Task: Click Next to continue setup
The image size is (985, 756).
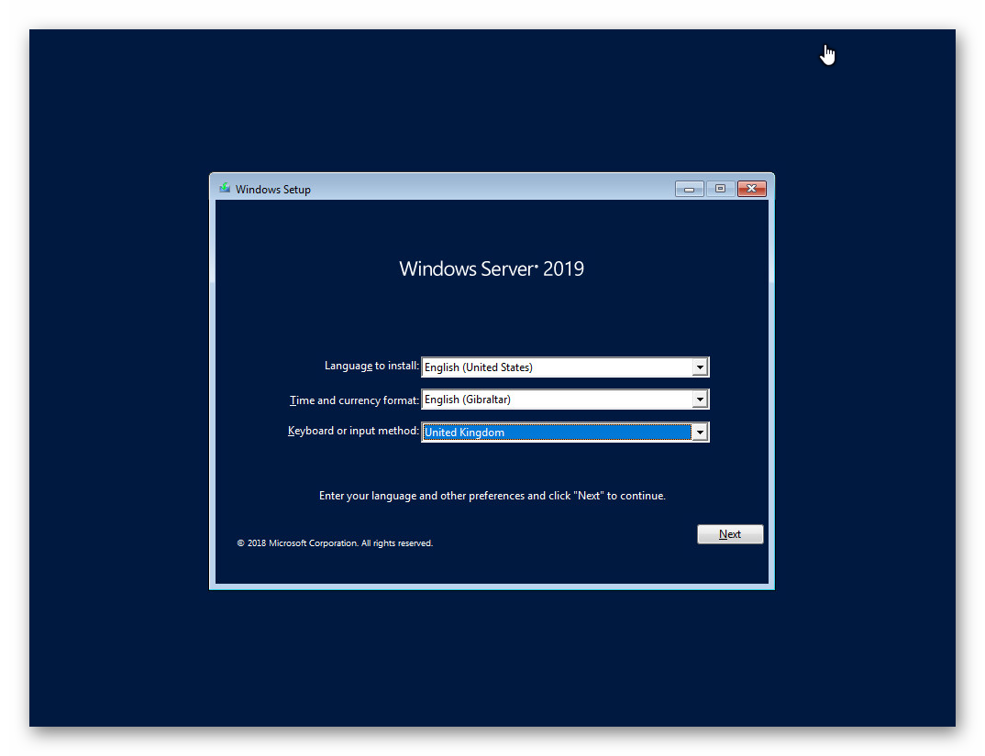Action: pos(730,534)
